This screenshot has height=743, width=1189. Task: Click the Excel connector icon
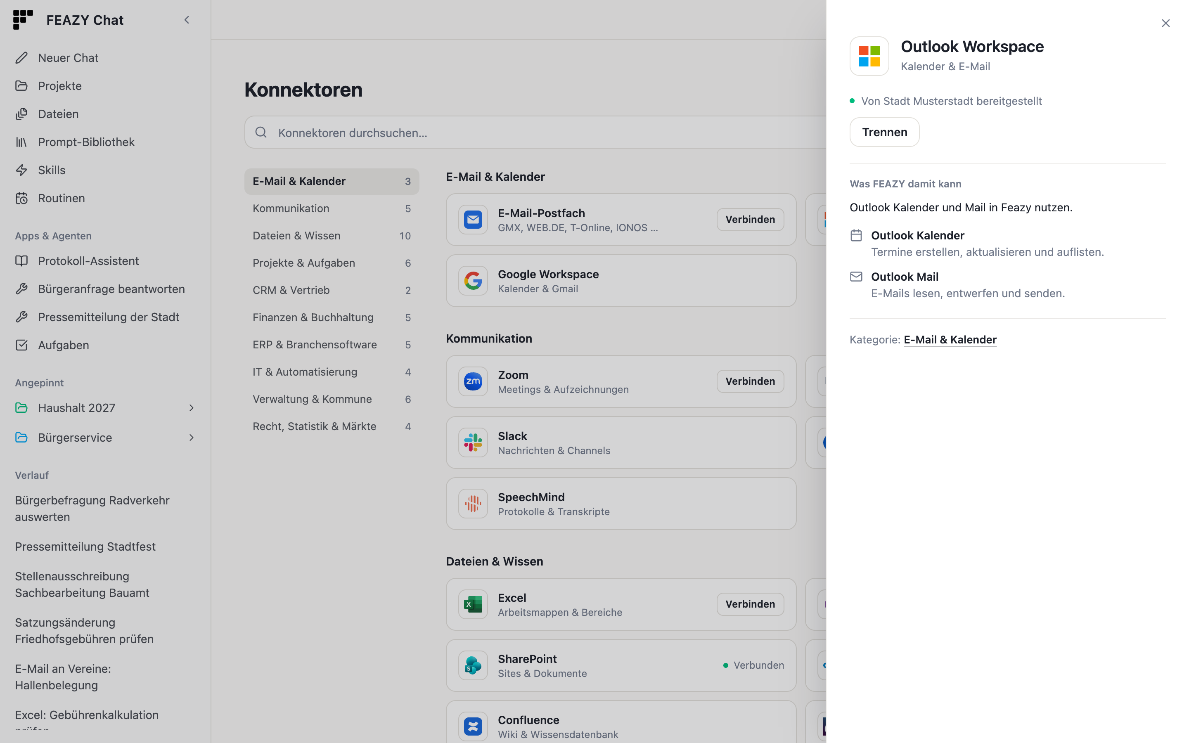(473, 604)
